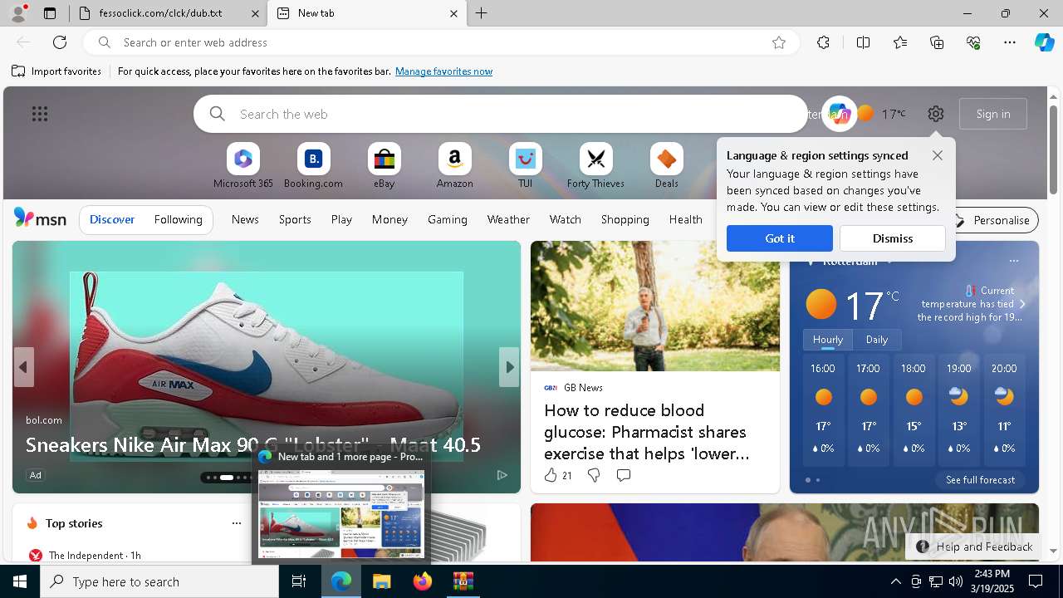
Task: Open TUI quick link
Action: tap(525, 166)
